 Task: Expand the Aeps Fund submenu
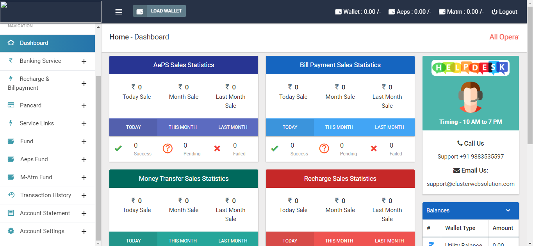pos(84,160)
